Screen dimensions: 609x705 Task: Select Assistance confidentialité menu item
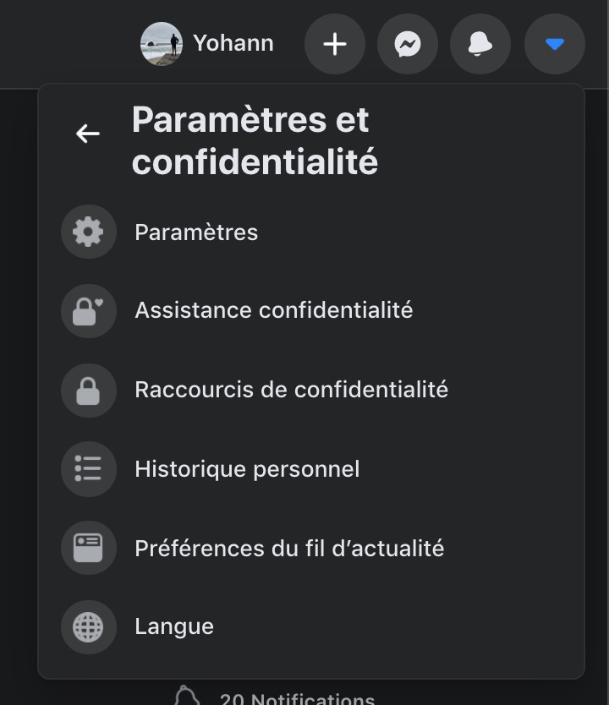point(273,311)
